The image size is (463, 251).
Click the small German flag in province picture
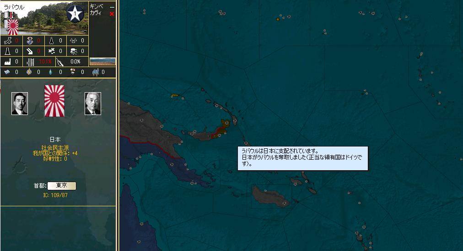click(x=10, y=15)
